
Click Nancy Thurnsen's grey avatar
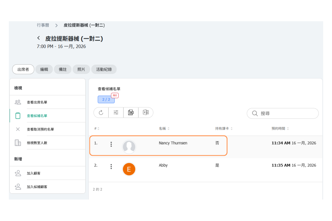(x=129, y=147)
